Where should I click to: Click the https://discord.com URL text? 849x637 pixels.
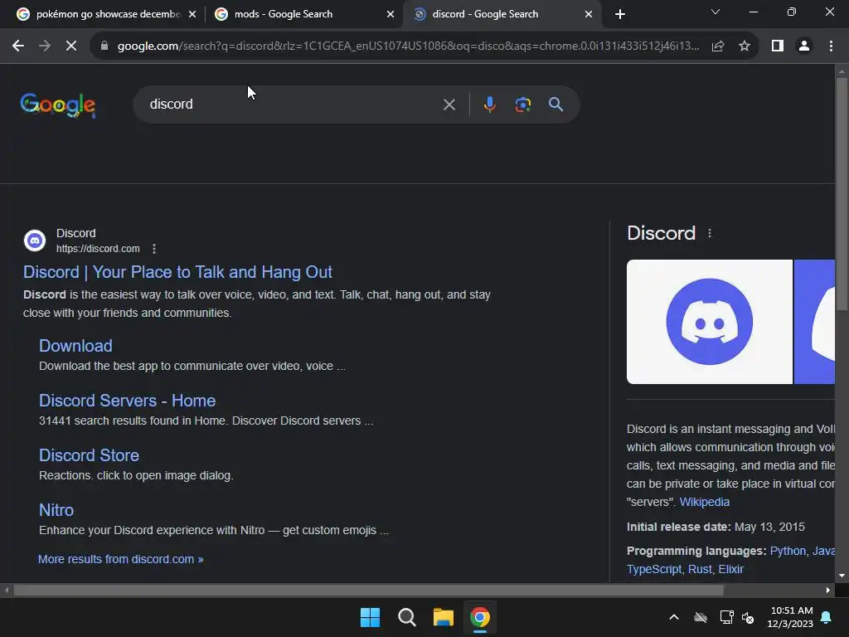(98, 249)
